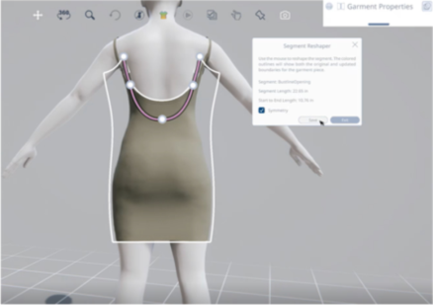This screenshot has width=433, height=305.
Task: Activate the pin tool
Action: tap(260, 15)
